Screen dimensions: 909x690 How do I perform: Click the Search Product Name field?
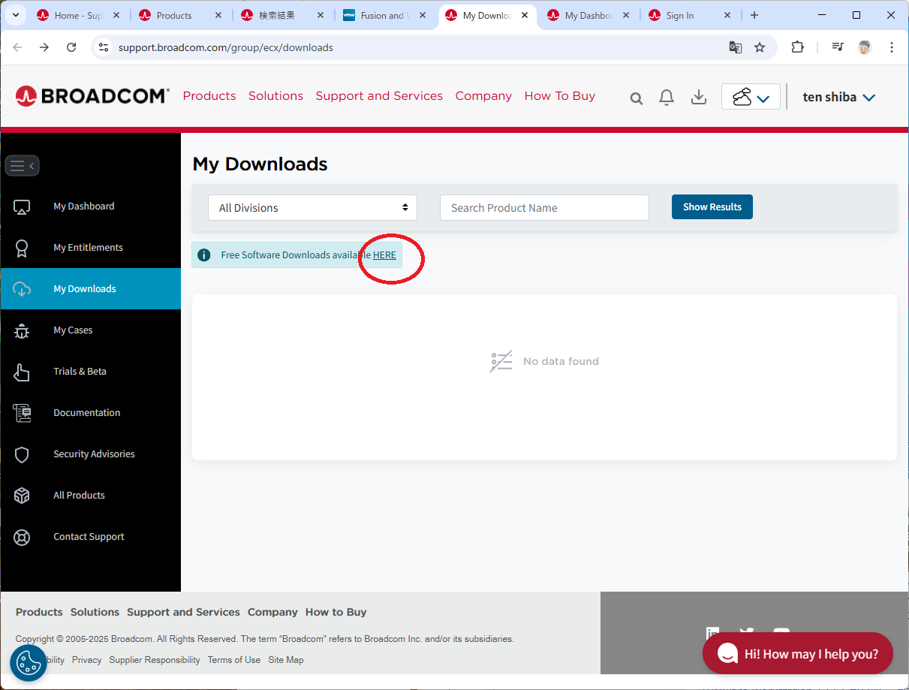(544, 208)
